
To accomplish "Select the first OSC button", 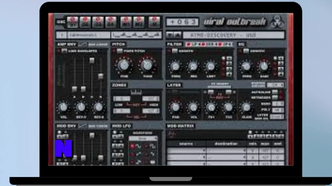I will [73, 22].
